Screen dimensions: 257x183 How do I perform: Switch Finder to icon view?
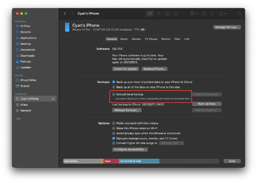coord(150,13)
